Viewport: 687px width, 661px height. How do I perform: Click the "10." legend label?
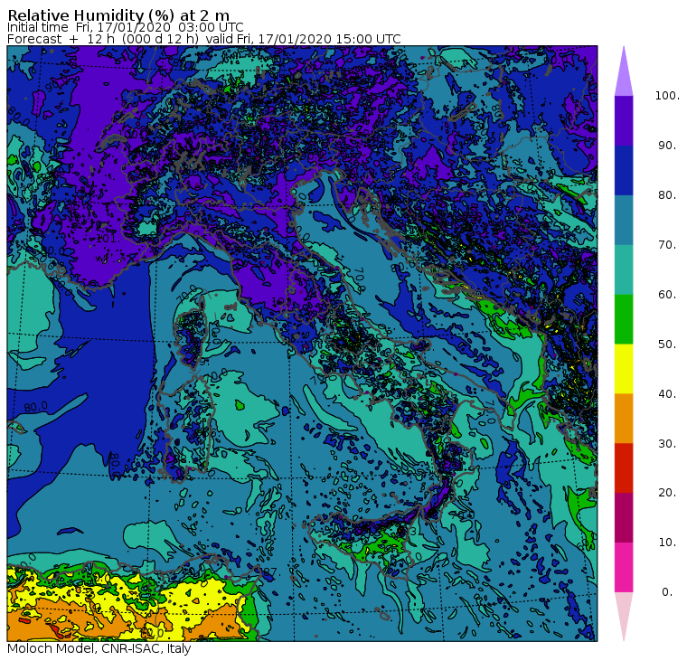coord(667,543)
